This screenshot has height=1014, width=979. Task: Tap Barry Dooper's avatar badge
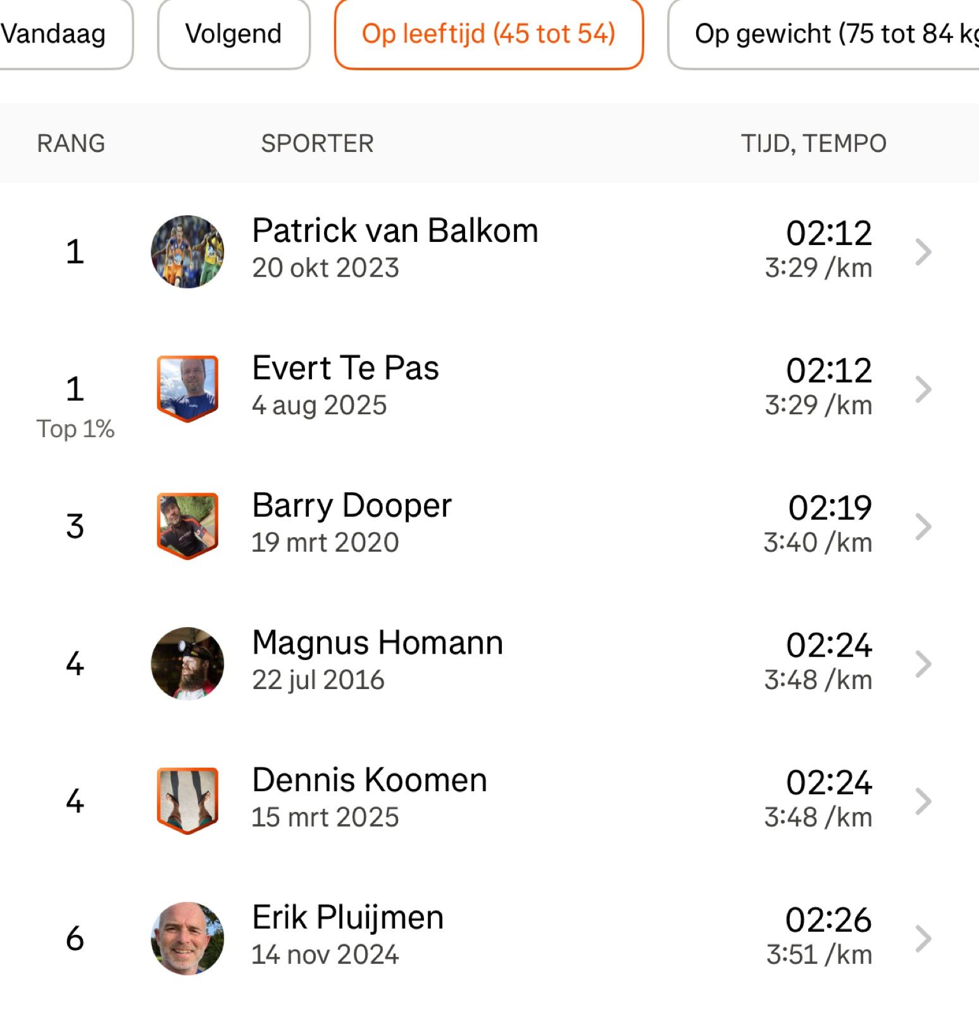[187, 526]
